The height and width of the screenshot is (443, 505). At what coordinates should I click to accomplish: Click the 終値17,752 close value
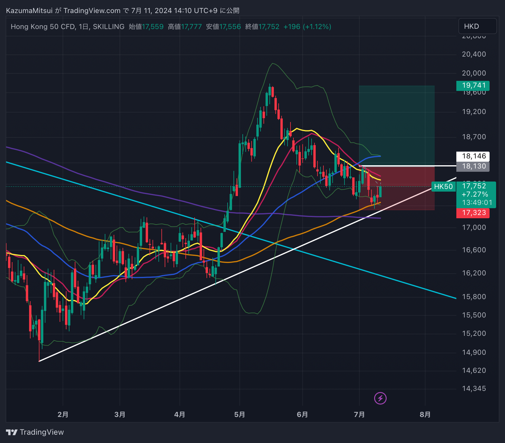[262, 27]
